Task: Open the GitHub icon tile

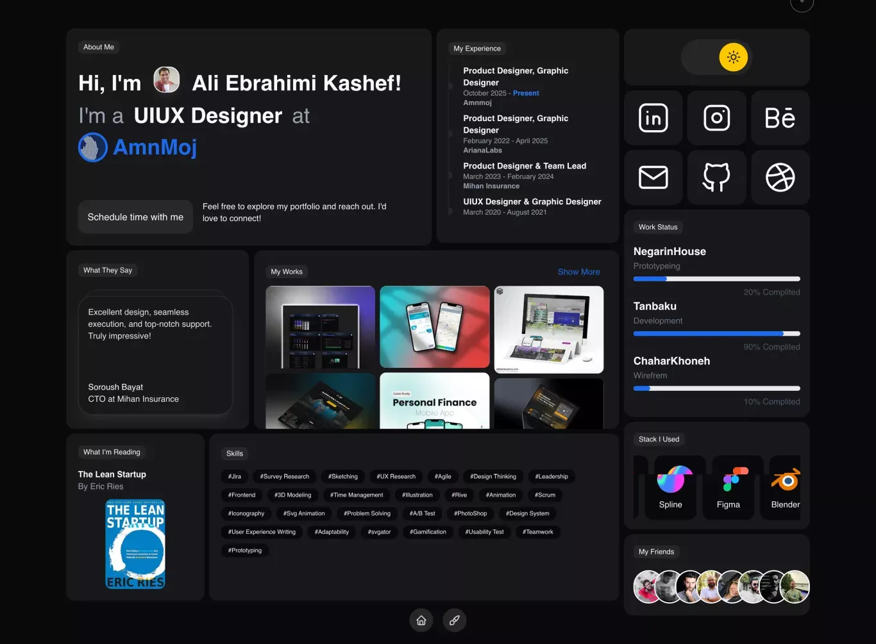Action: coord(716,178)
